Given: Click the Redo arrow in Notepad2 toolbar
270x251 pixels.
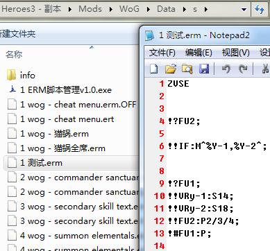Looking at the screenshot, I should [x=243, y=69].
